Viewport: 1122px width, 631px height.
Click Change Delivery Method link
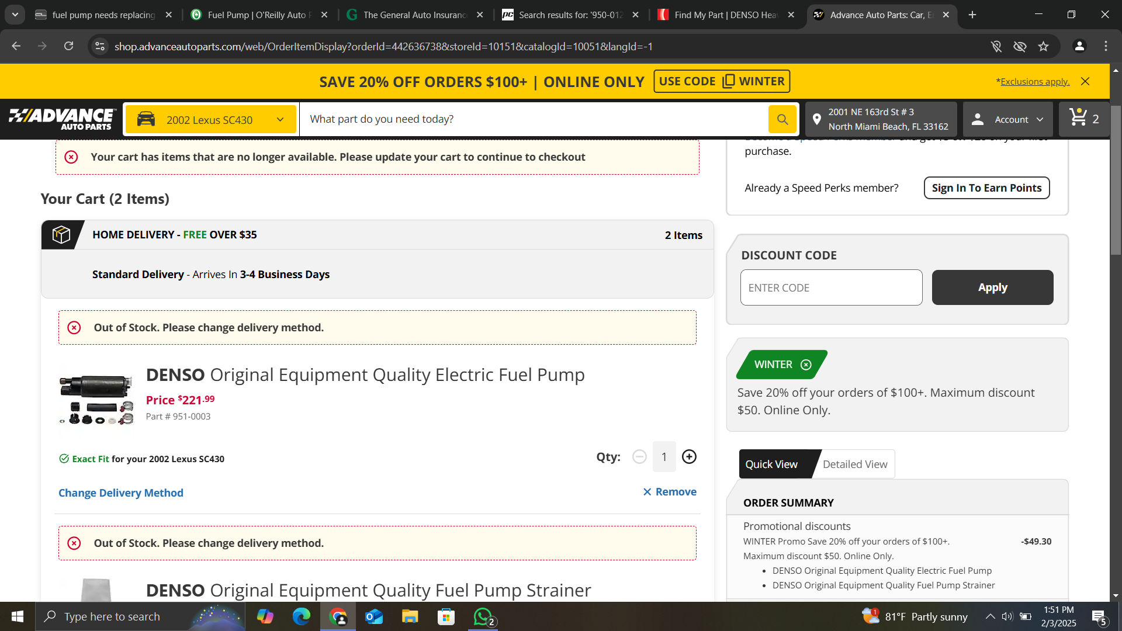pyautogui.click(x=121, y=493)
